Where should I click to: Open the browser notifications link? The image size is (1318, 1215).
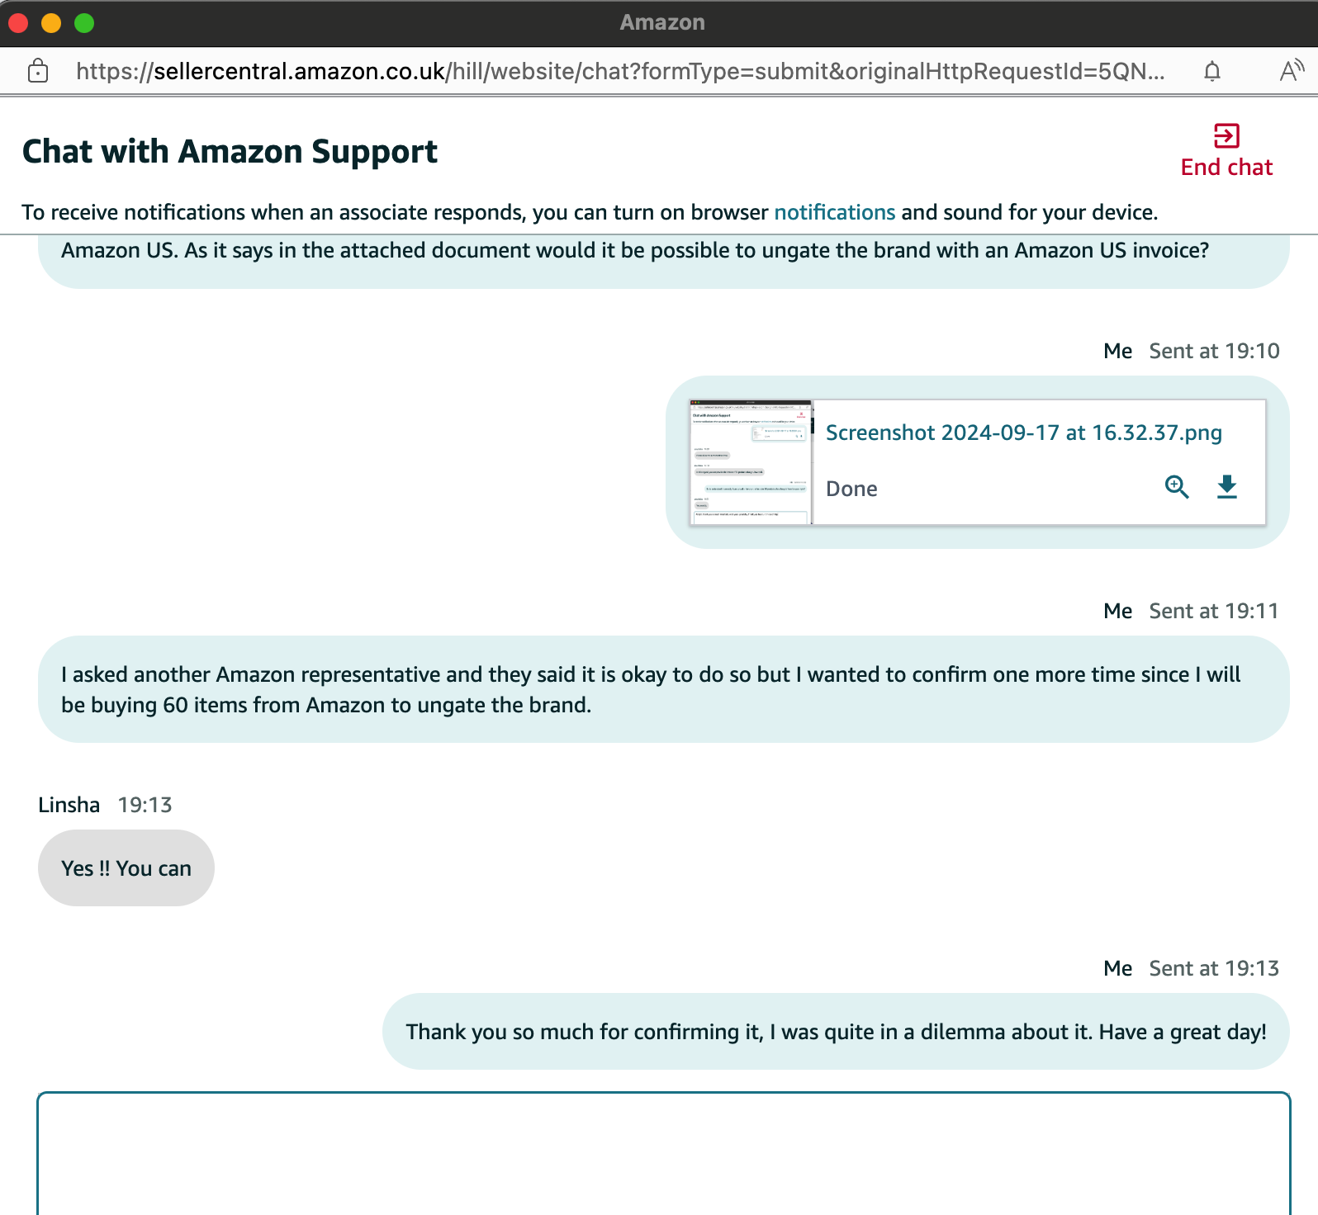coord(834,212)
